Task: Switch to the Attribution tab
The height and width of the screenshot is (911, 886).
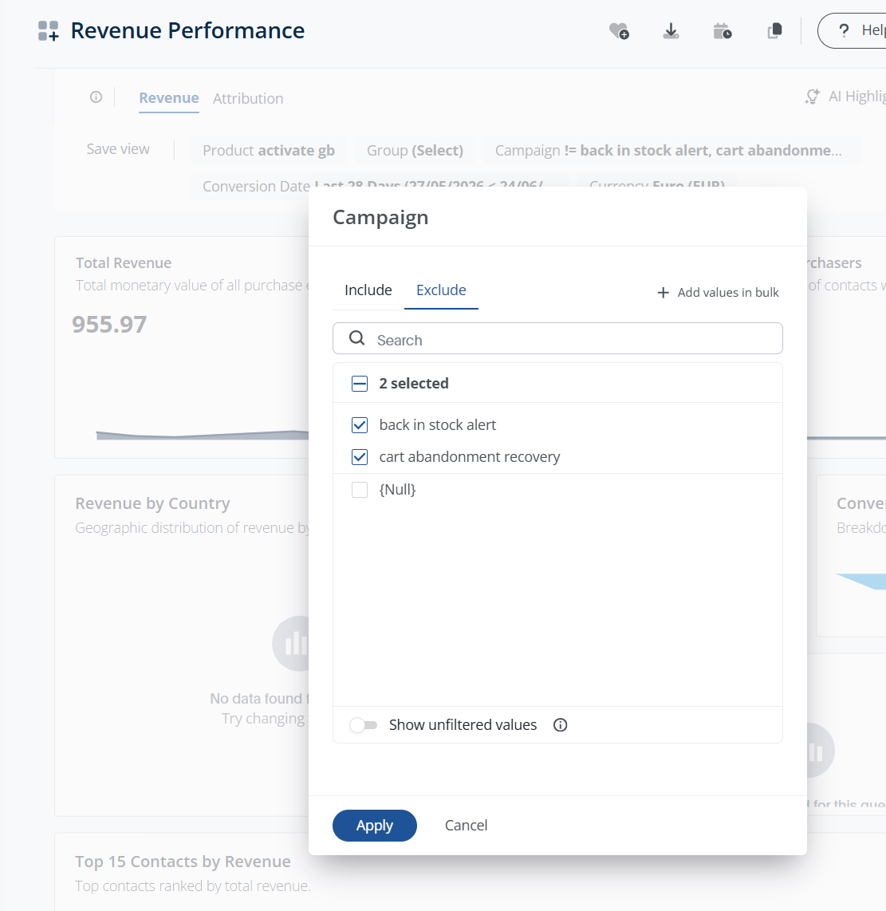Action: pyautogui.click(x=248, y=98)
